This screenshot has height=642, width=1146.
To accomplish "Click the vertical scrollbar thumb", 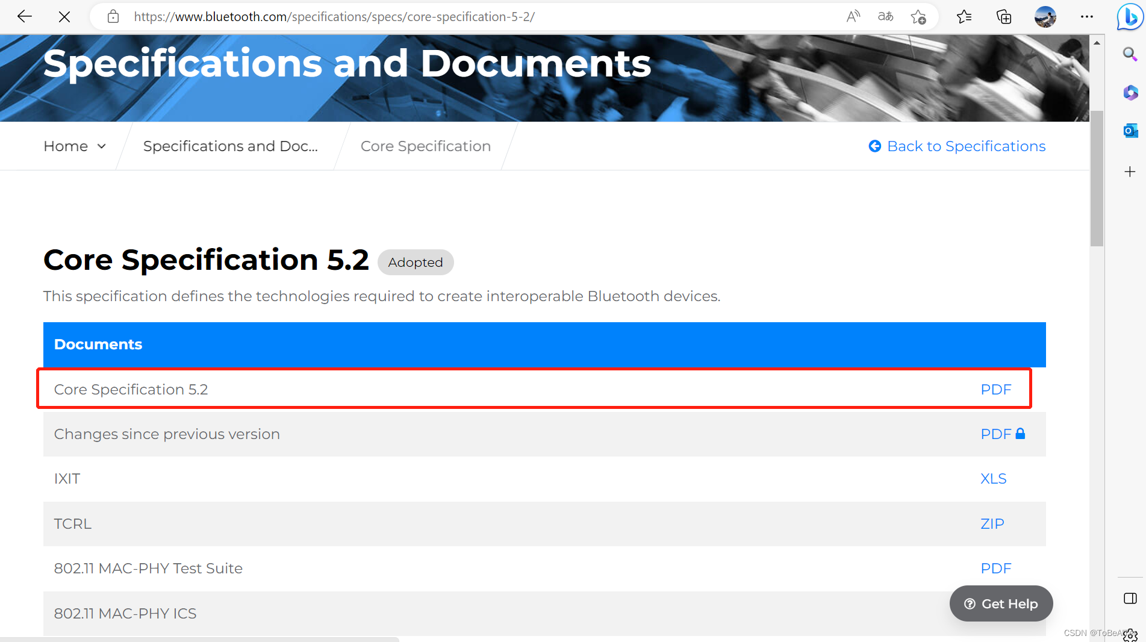I will point(1097,178).
